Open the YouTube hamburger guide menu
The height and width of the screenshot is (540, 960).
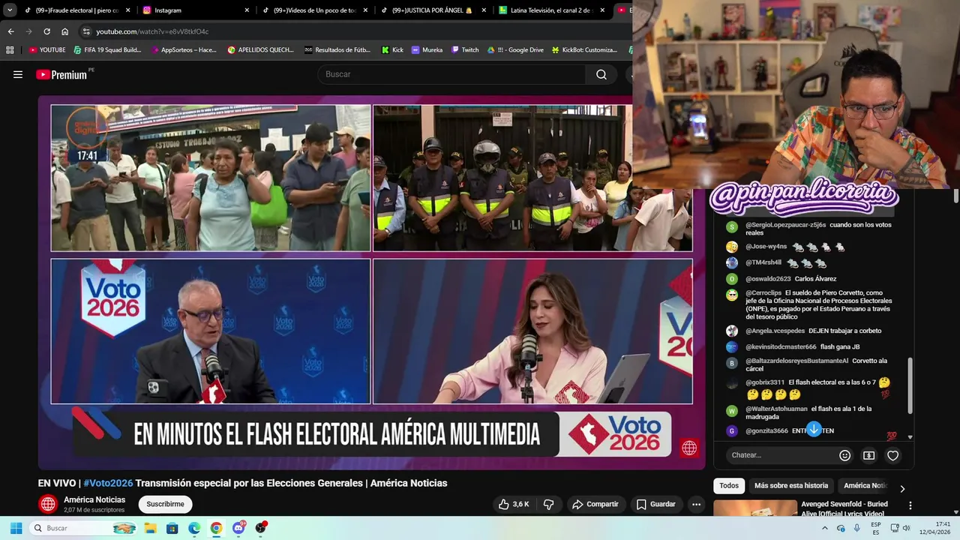pos(18,74)
